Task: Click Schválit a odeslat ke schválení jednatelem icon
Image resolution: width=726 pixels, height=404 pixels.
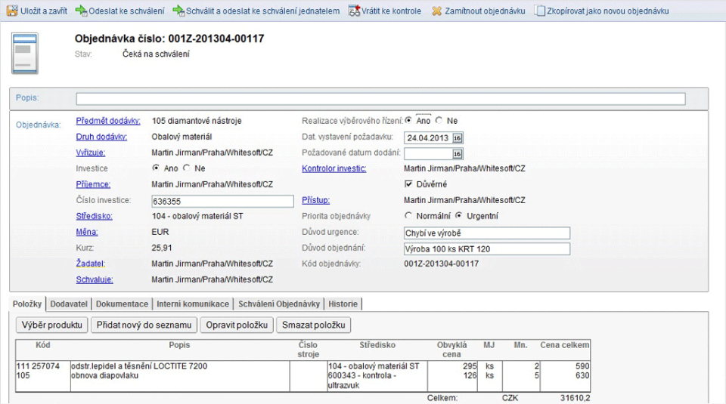Action: 178,11
